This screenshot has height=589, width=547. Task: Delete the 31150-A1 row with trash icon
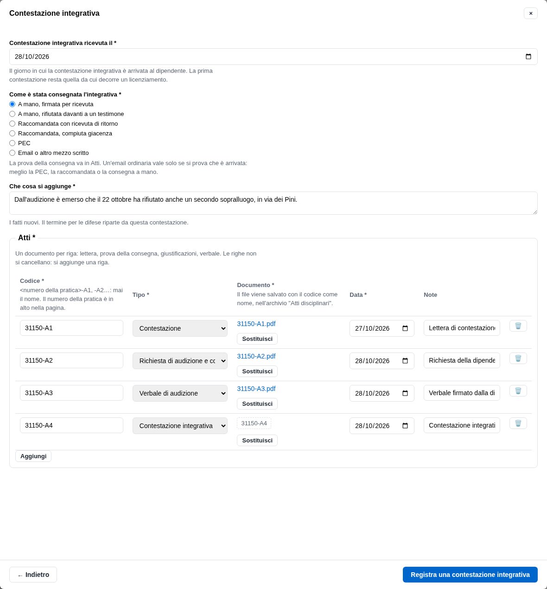[518, 326]
